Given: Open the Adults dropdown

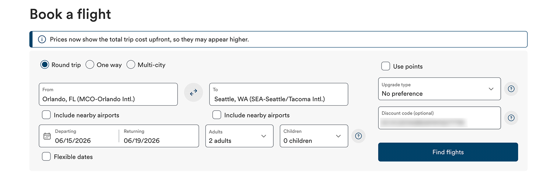Looking at the screenshot, I should [x=239, y=136].
